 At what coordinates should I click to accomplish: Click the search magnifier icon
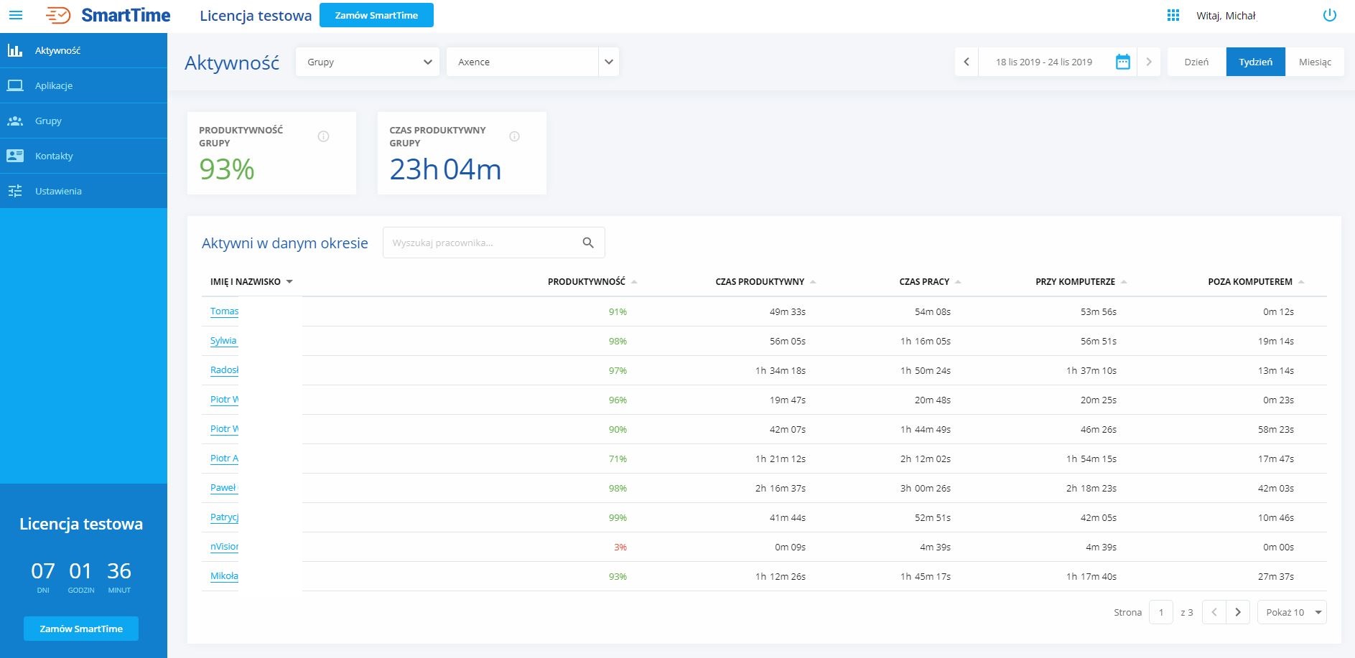[x=588, y=243]
